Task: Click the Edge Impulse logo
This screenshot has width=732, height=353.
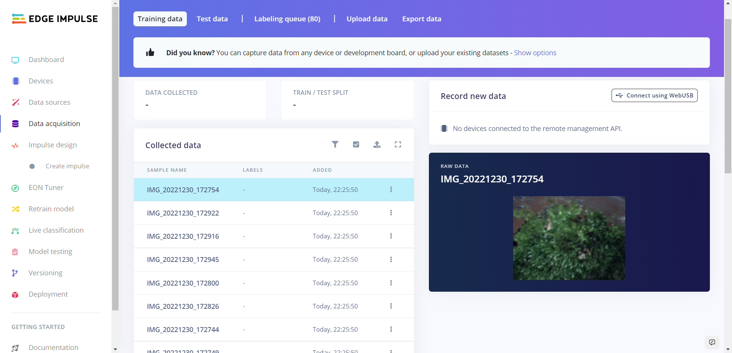Action: [55, 19]
